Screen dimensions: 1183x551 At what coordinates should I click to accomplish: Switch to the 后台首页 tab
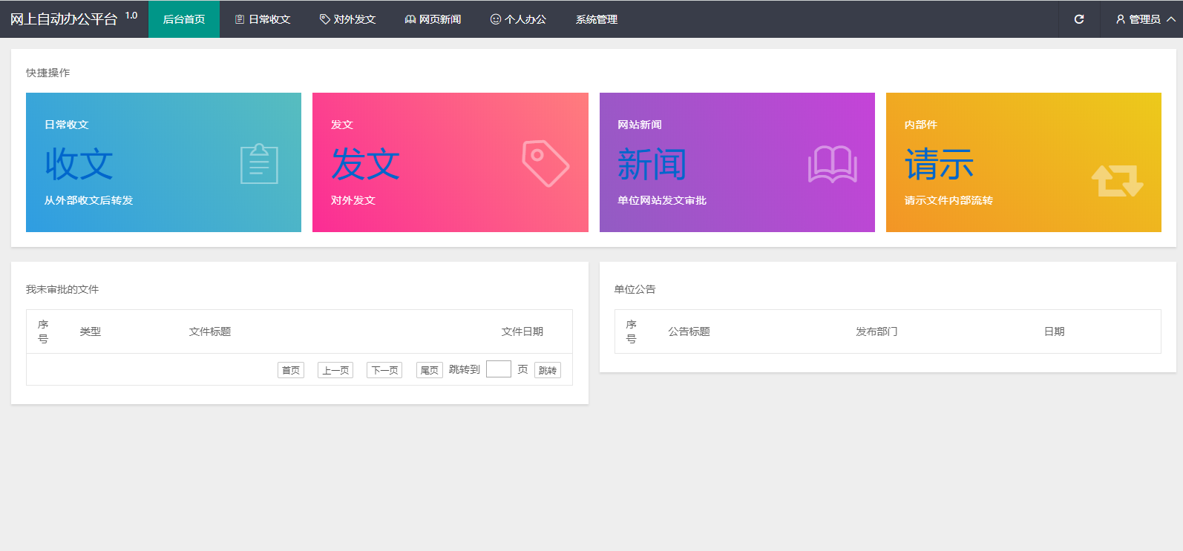[x=184, y=19]
